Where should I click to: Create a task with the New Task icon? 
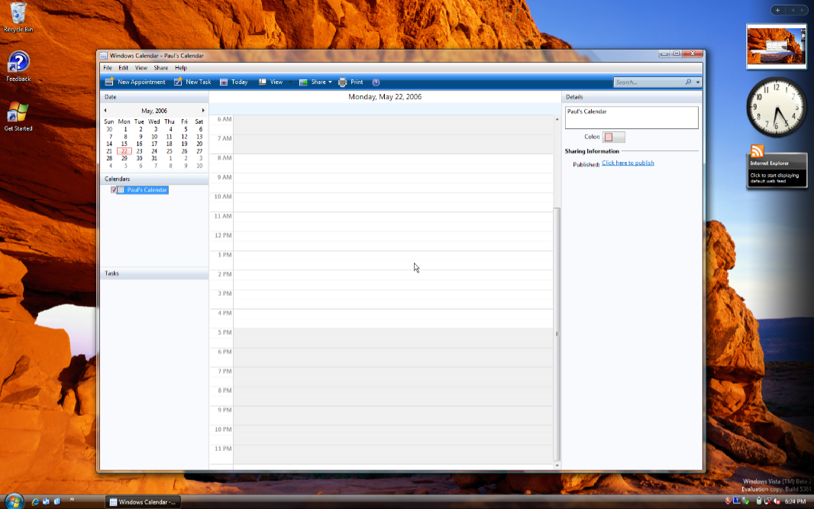(x=178, y=82)
